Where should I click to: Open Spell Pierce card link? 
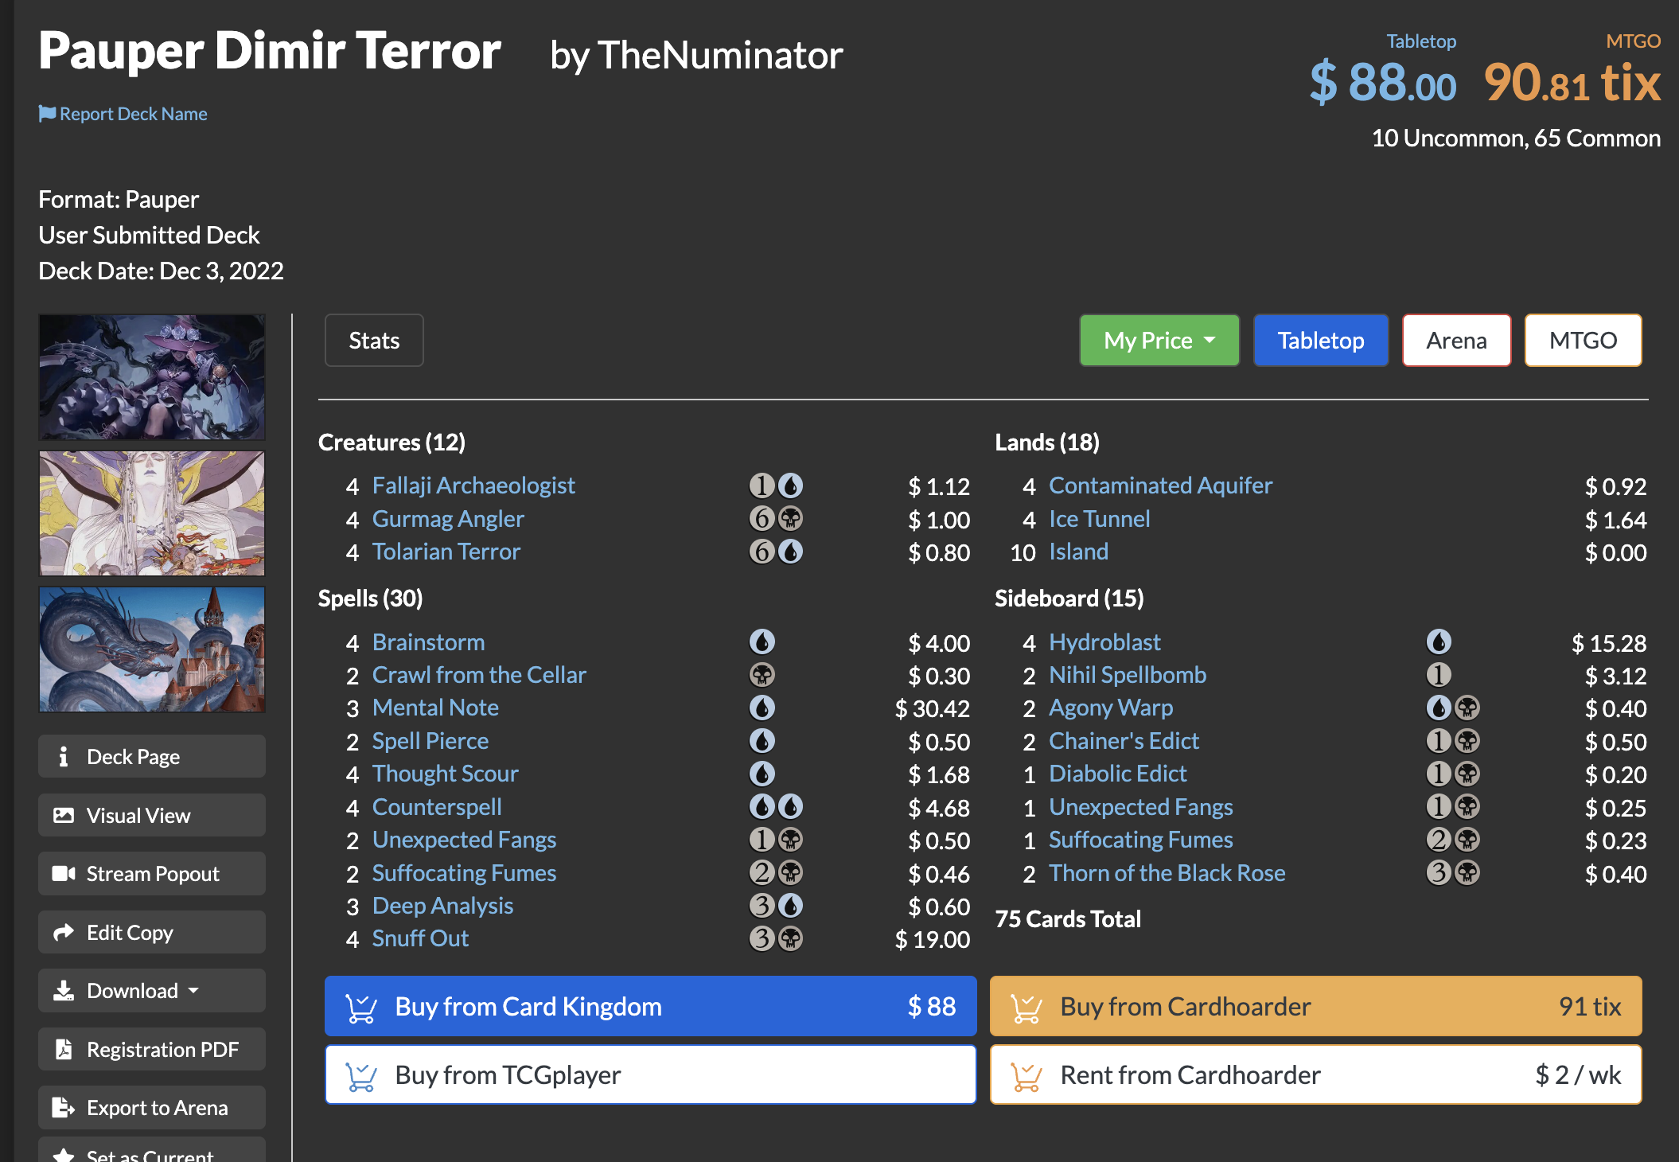[x=430, y=741]
